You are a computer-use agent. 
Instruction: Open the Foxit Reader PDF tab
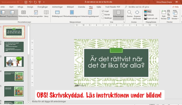click(x=113, y=7)
